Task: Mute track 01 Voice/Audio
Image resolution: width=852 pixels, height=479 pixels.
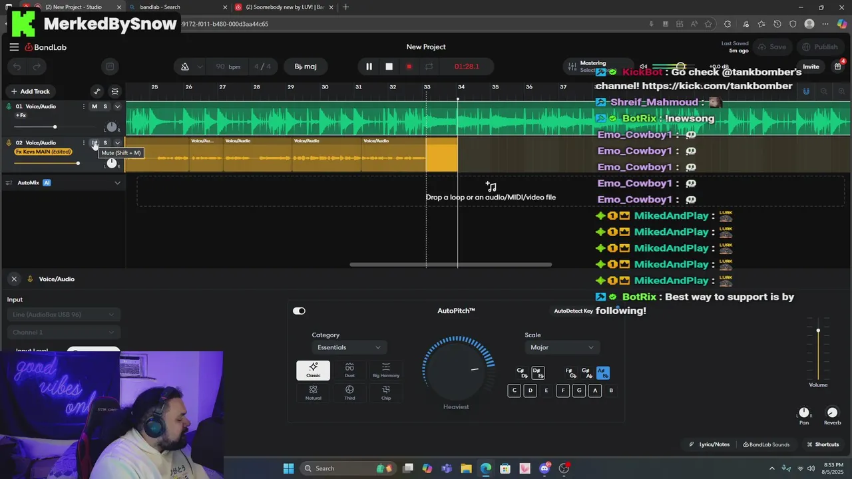Action: 95,106
